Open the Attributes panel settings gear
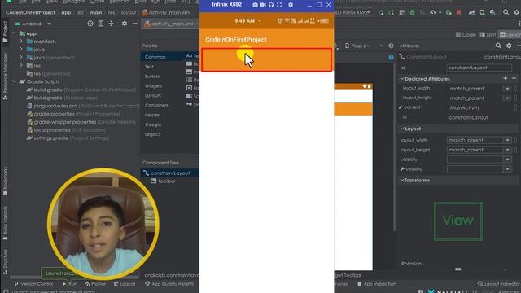Screen dimensions: 521x293 [x=509, y=46]
